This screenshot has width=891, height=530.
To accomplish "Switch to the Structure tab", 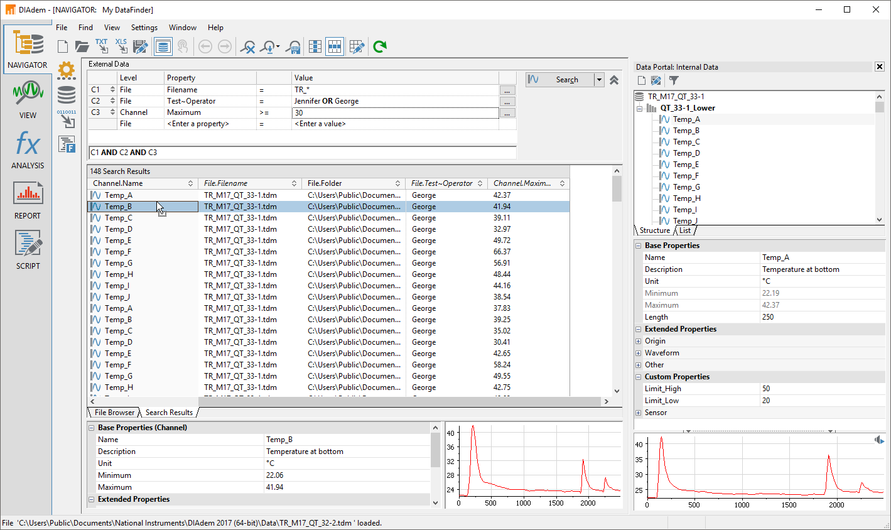I will [x=655, y=230].
